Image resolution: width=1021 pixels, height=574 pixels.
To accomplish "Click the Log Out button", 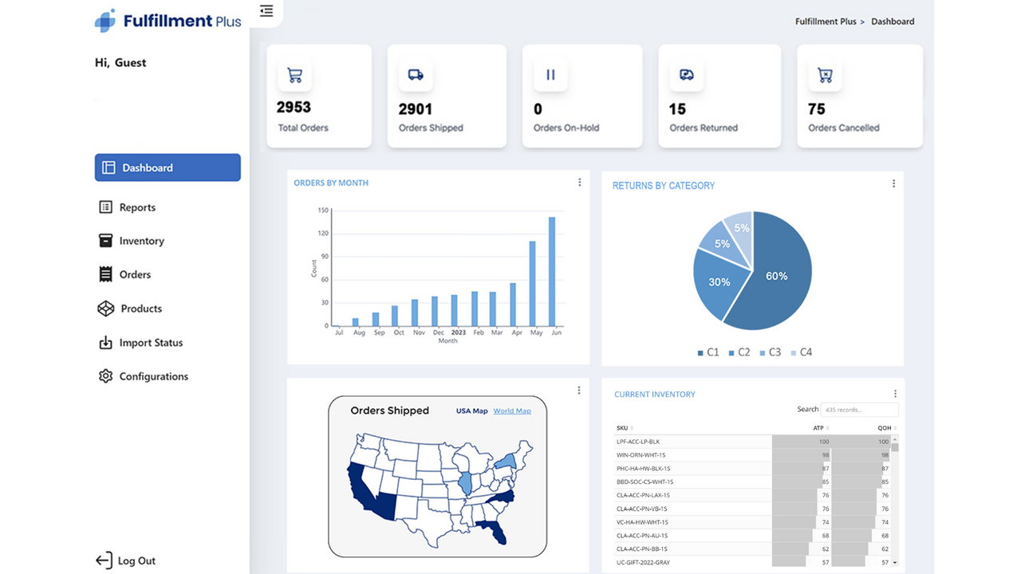I will pos(125,560).
